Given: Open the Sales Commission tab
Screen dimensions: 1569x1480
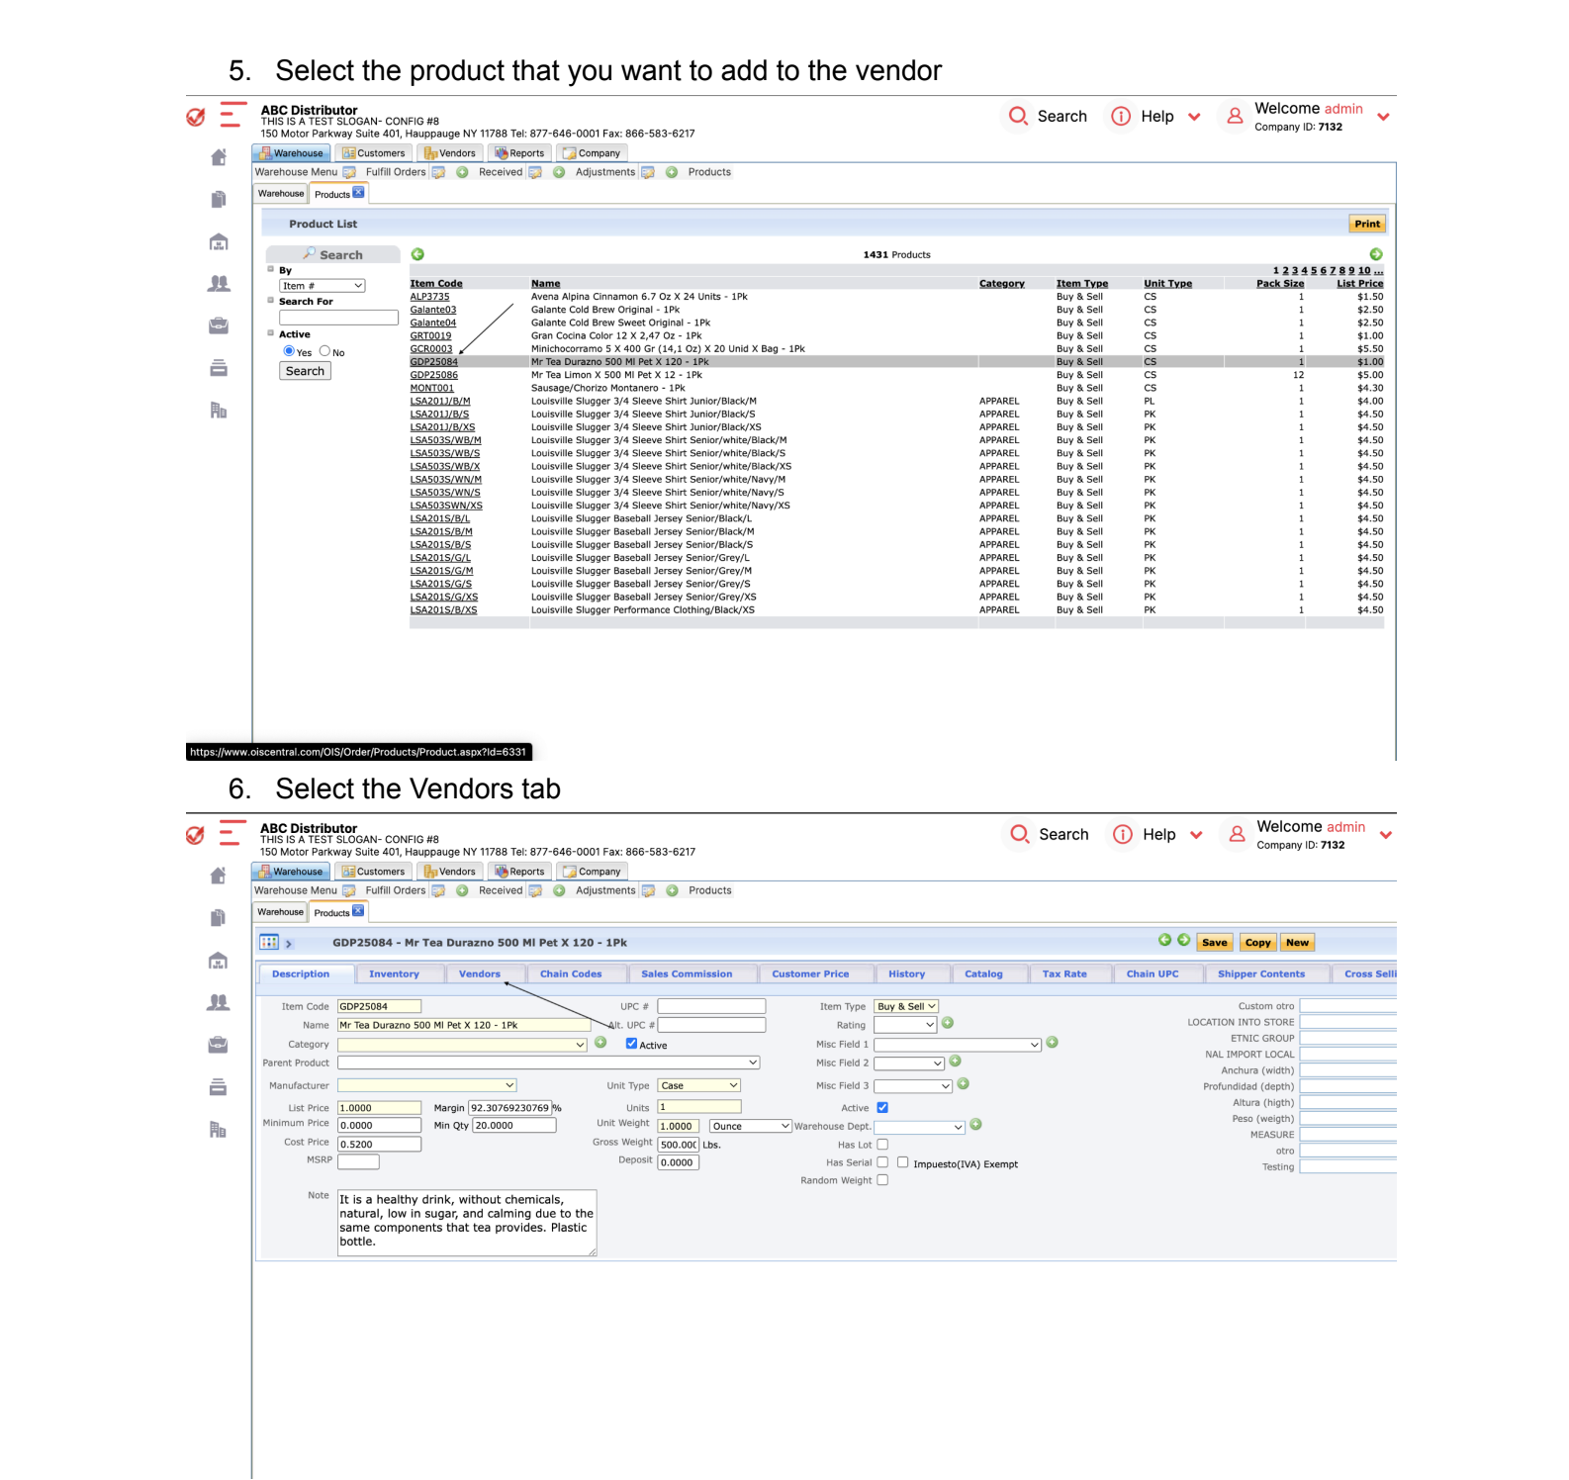Looking at the screenshot, I should click(687, 974).
